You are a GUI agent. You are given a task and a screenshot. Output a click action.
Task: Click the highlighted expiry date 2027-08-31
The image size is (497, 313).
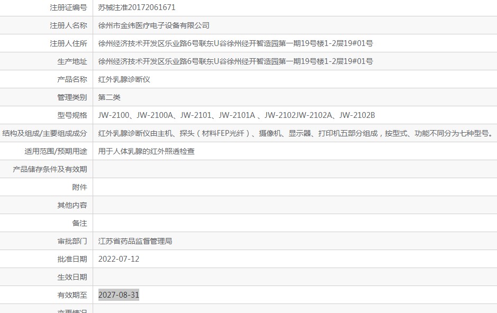(x=119, y=295)
